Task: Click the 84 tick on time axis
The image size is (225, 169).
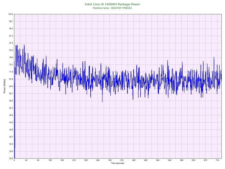Action: tap(38, 160)
